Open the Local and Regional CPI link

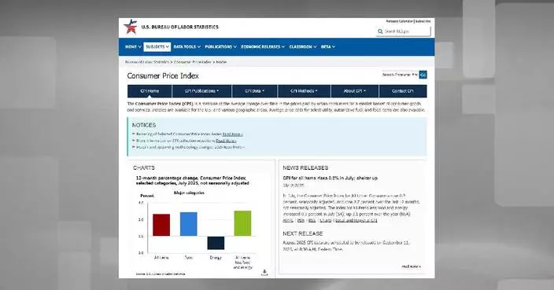(x=356, y=221)
